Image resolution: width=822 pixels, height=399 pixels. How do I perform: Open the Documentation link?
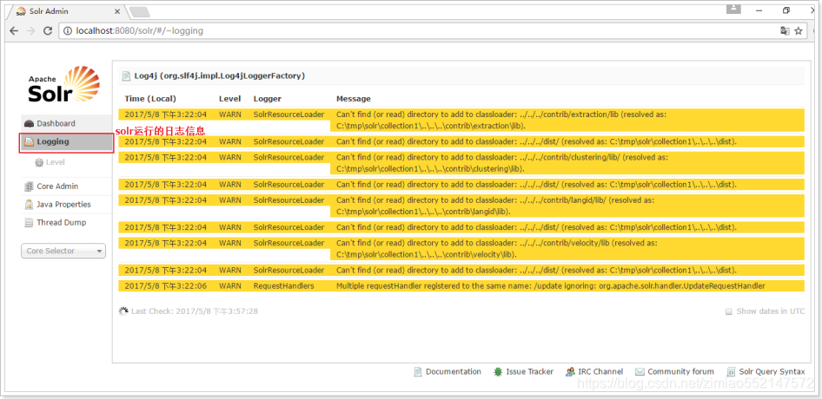(454, 372)
